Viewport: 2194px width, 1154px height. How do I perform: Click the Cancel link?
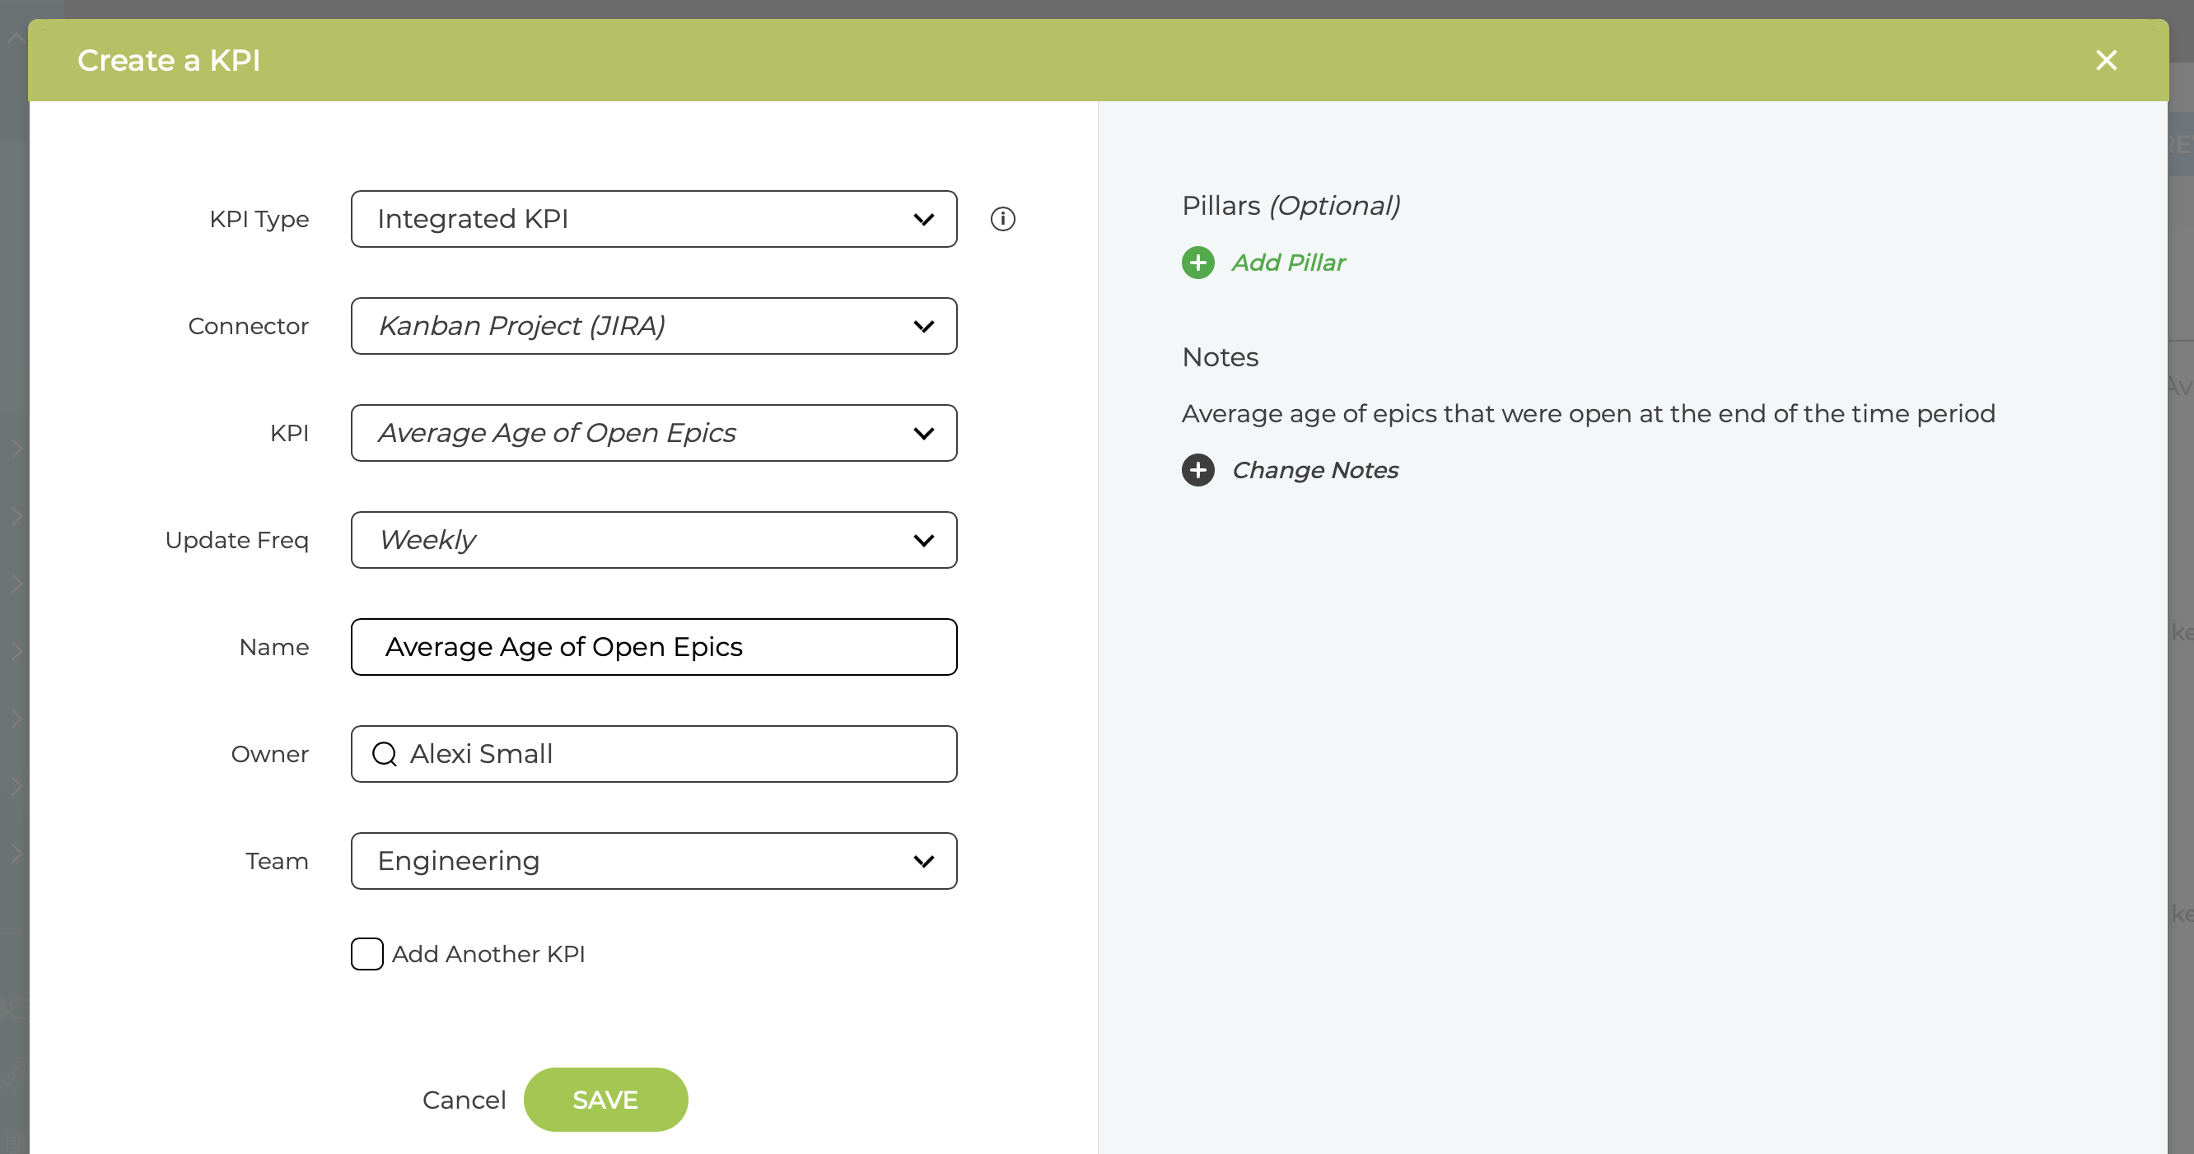click(464, 1100)
